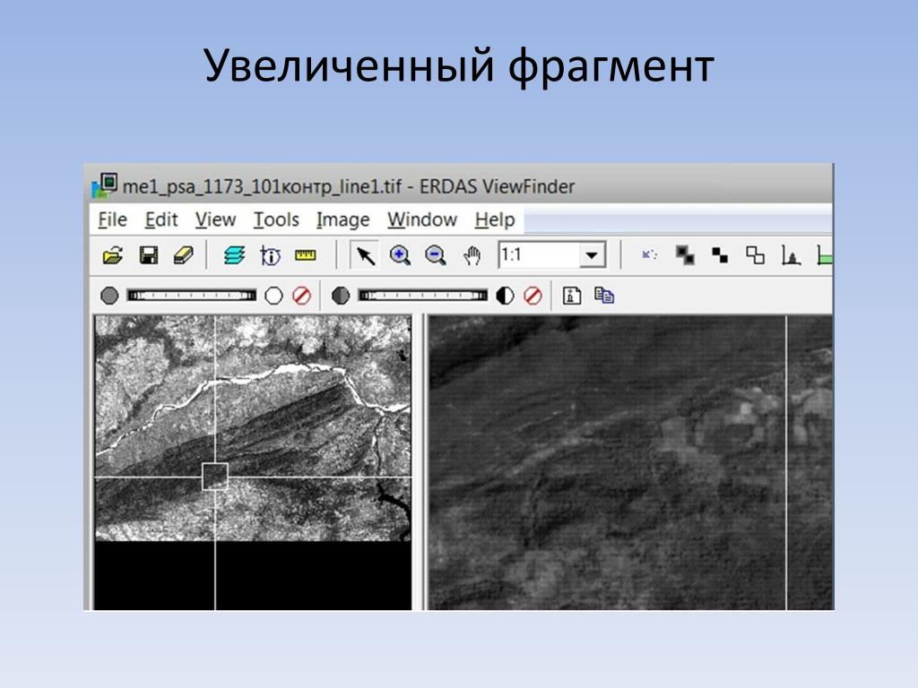Reset brightness with first red no symbol
The width and height of the screenshot is (918, 688).
pos(301,296)
